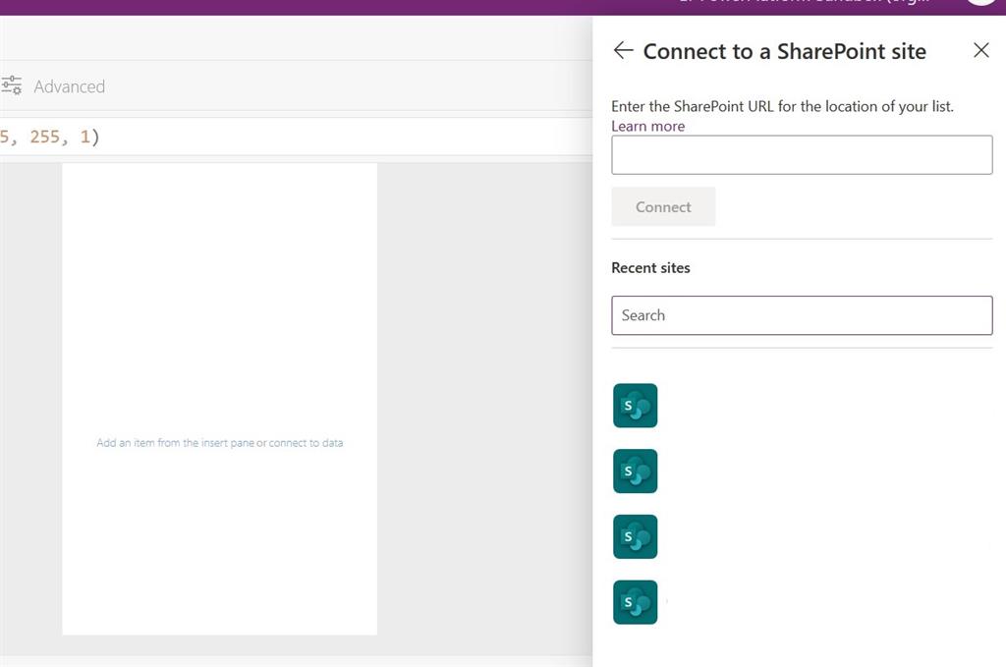This screenshot has width=1006, height=667.
Task: Focus the Search box under Recent sites
Action: point(802,315)
